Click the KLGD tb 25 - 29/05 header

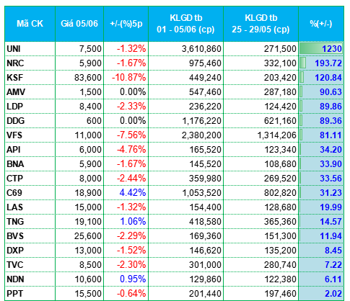pyautogui.click(x=261, y=24)
